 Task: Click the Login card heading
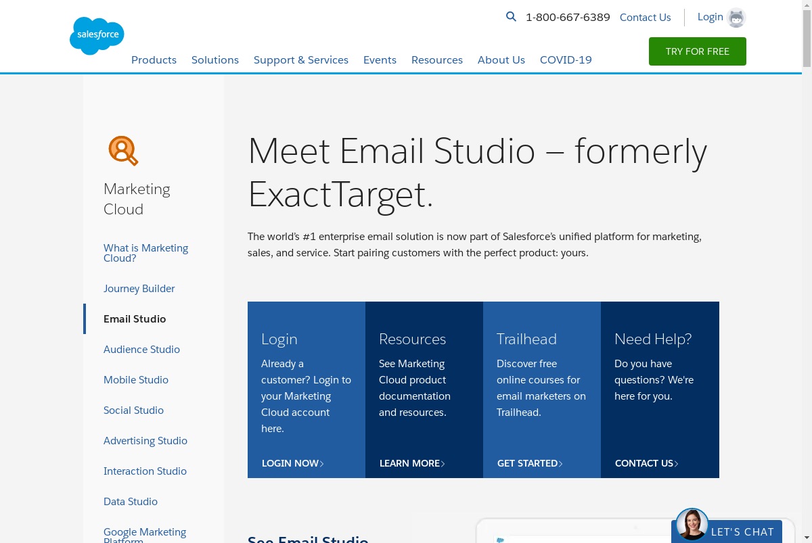coord(279,339)
